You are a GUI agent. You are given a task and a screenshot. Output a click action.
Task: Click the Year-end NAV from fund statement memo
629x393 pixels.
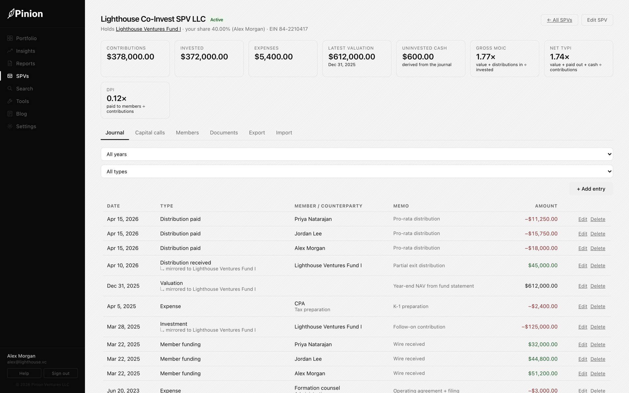pos(433,286)
